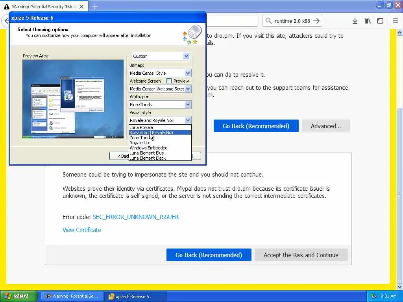Open the hamburger application menu

396,21
